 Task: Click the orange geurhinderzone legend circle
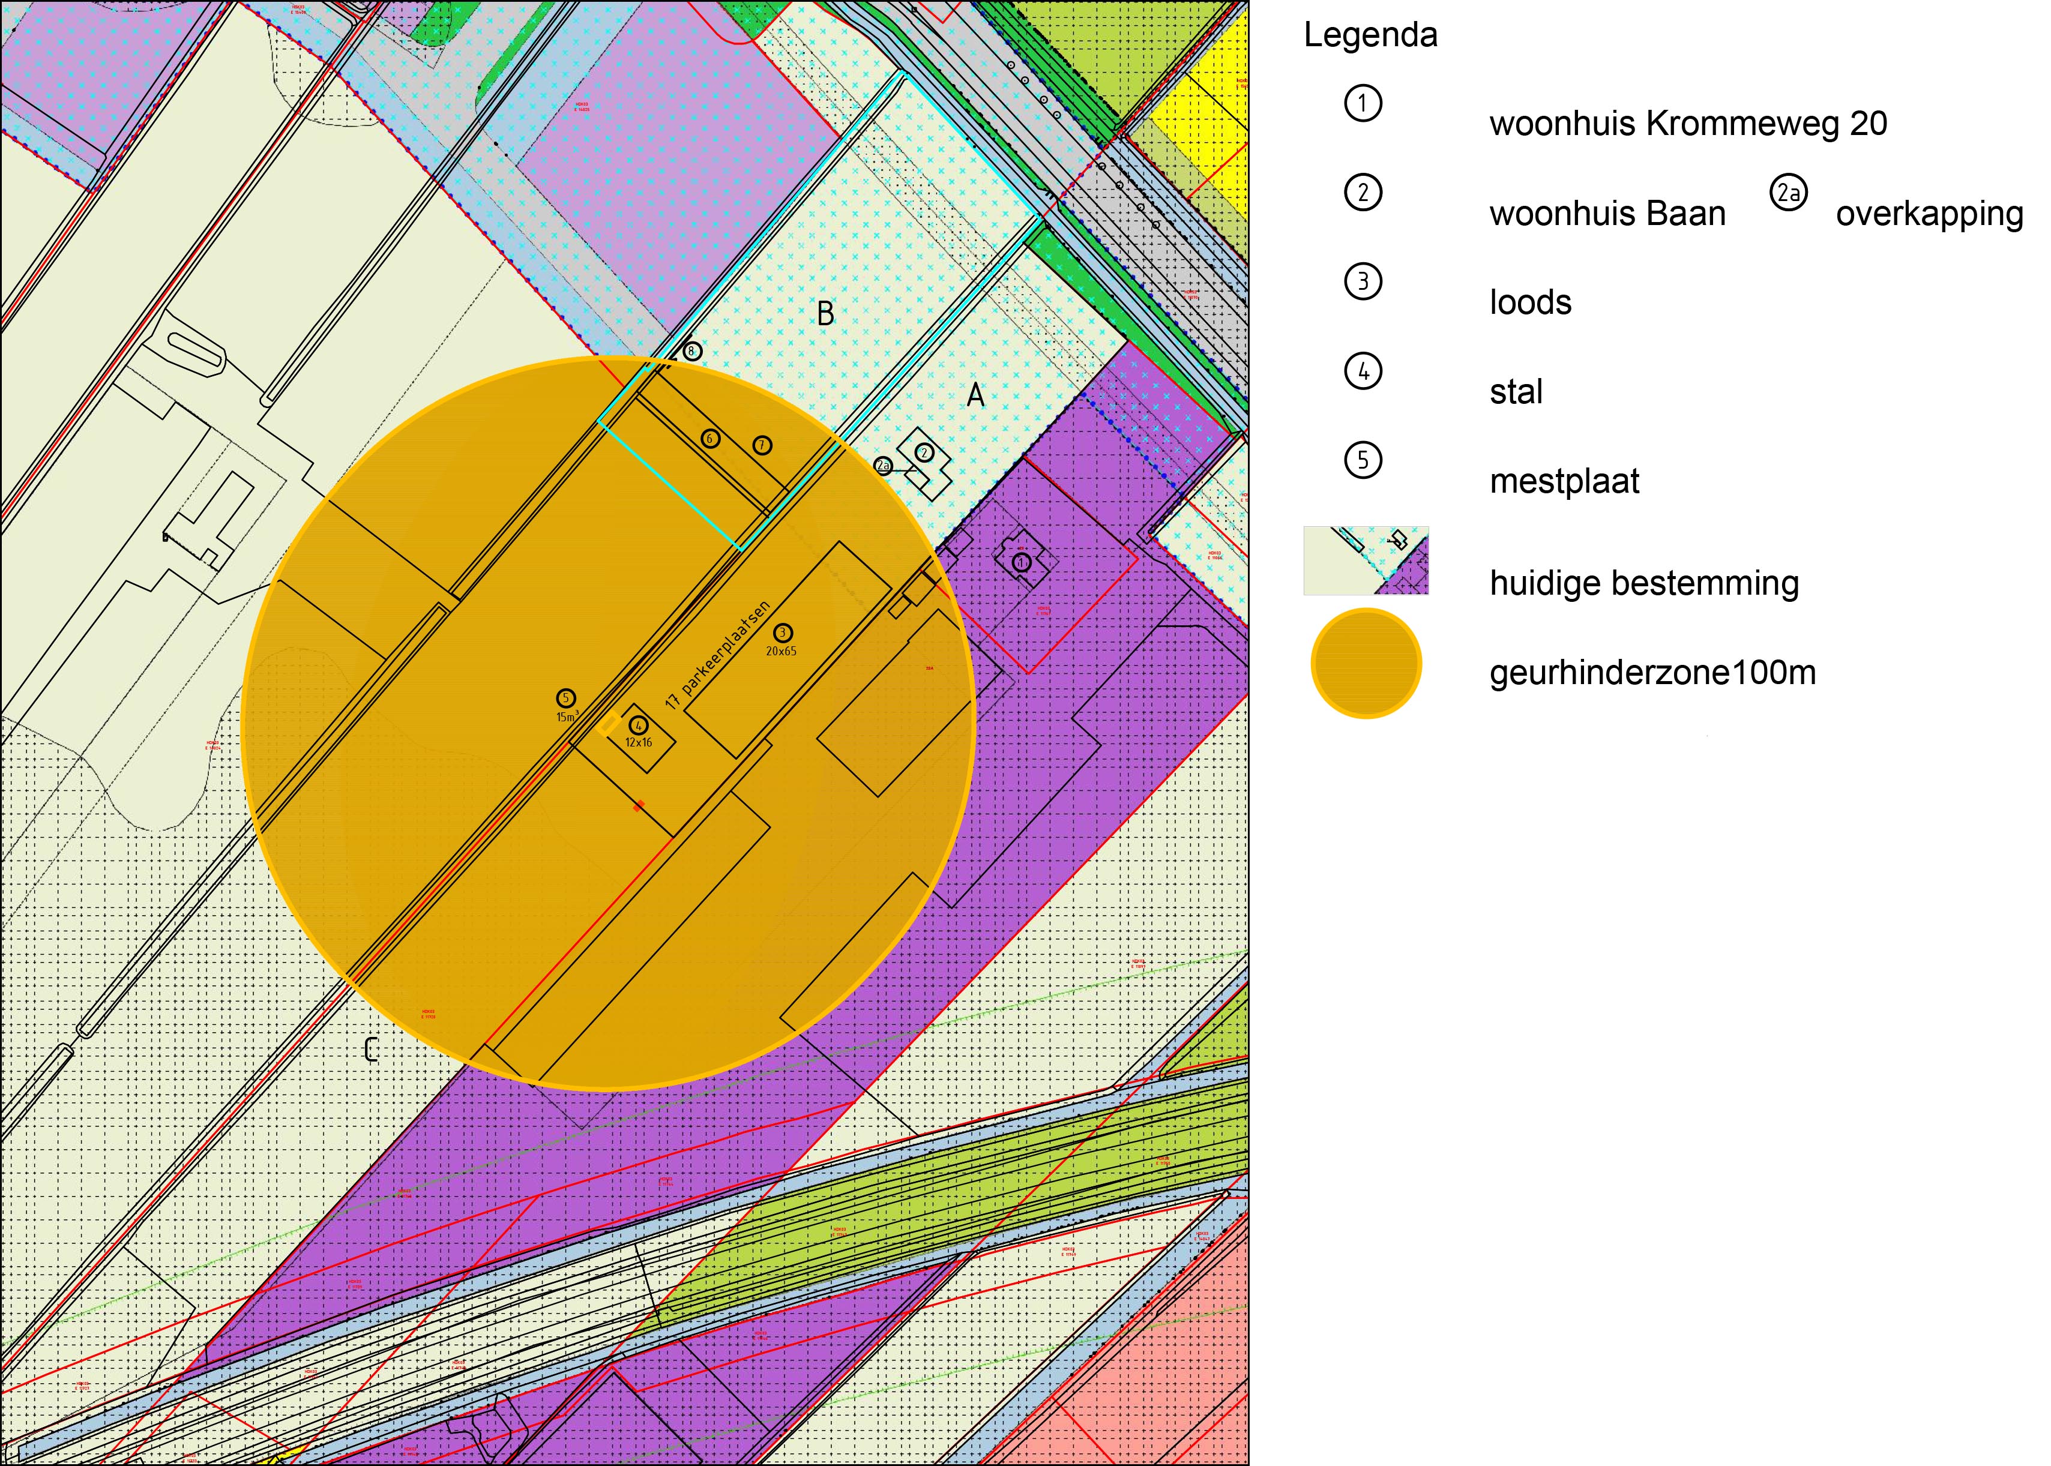coord(1366,664)
